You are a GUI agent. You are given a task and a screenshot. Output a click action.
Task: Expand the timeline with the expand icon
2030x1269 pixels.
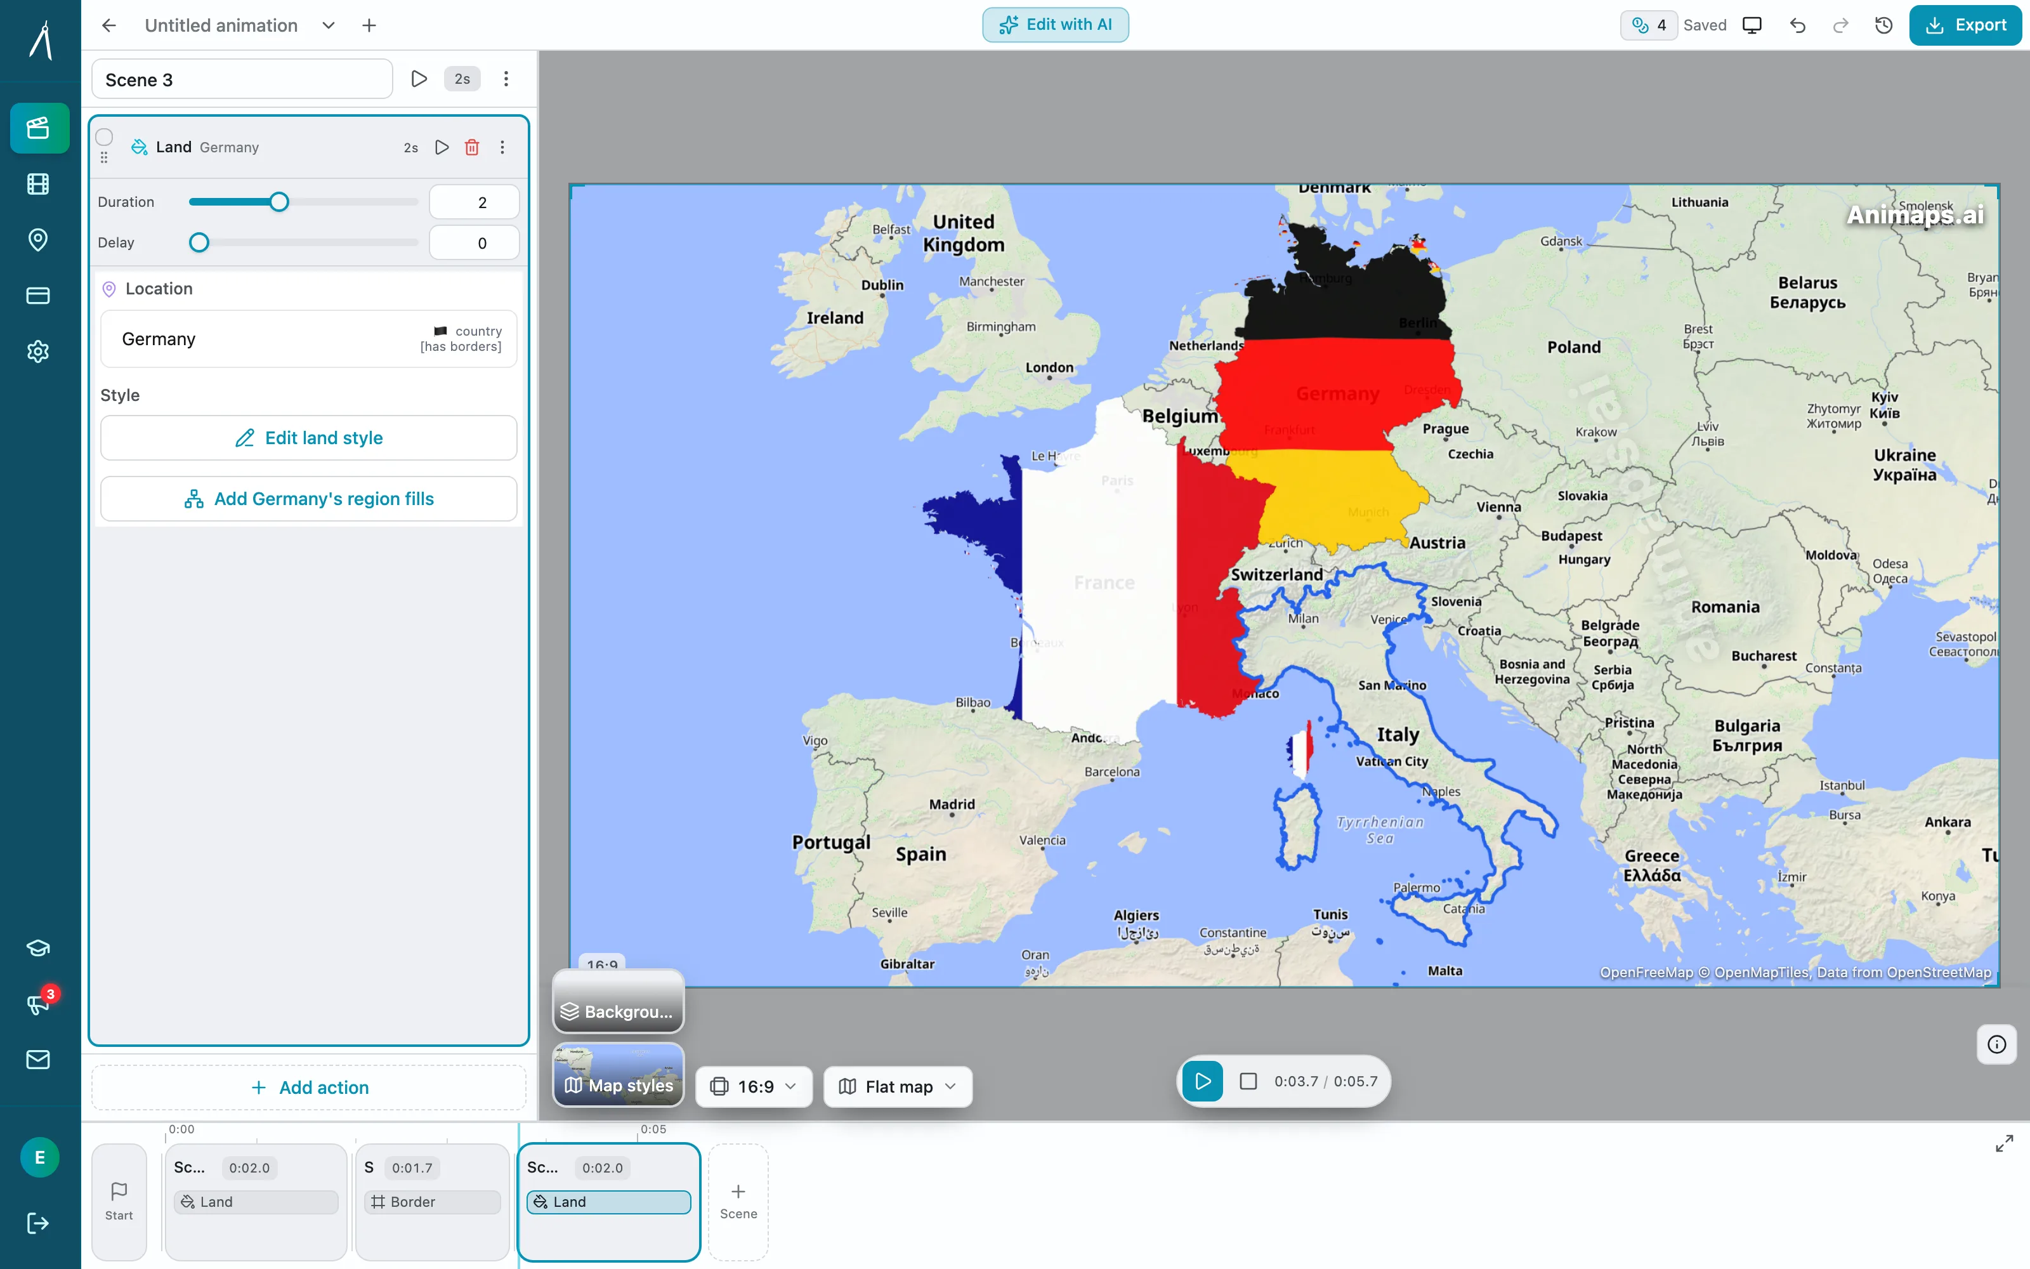(x=2004, y=1143)
